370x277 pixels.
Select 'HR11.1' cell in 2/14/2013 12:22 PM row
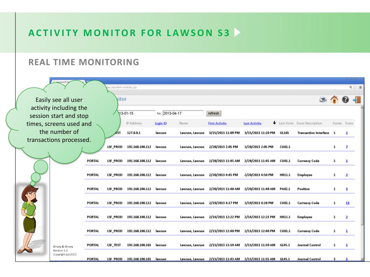click(x=285, y=217)
